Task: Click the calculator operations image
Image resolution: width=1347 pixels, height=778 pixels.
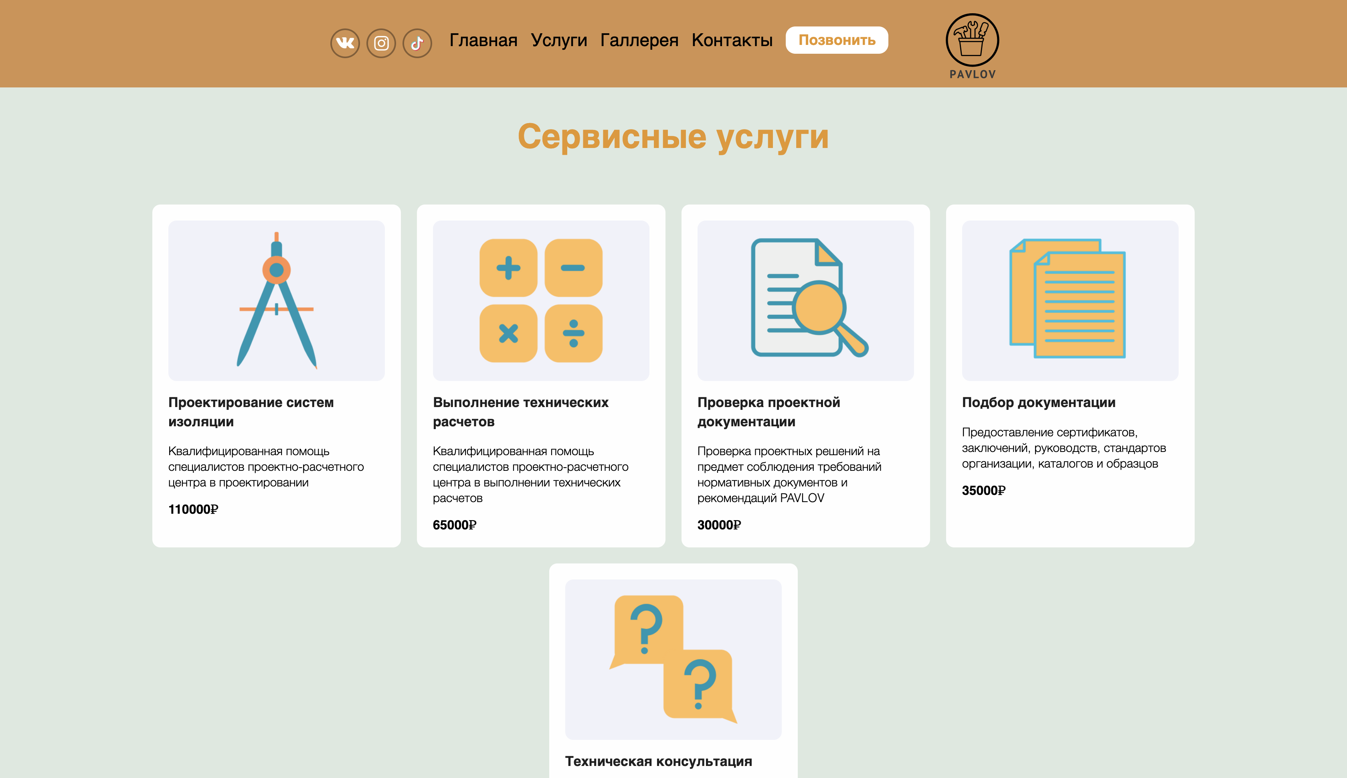Action: coord(541,301)
